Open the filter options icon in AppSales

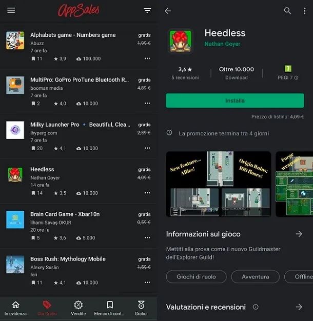point(147,10)
